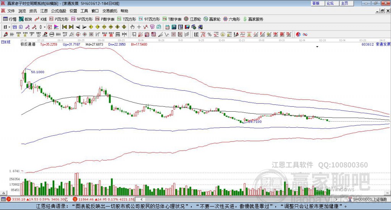Select the percent % line tool

tap(210, 35)
